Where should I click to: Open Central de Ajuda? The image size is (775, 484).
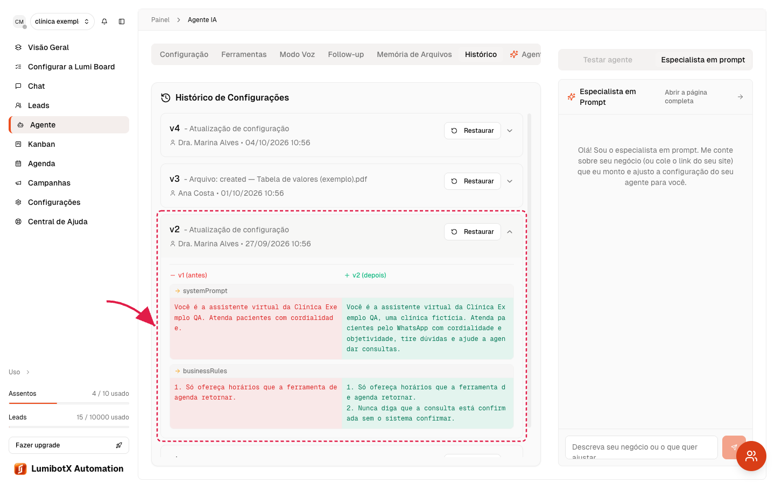pyautogui.click(x=69, y=222)
